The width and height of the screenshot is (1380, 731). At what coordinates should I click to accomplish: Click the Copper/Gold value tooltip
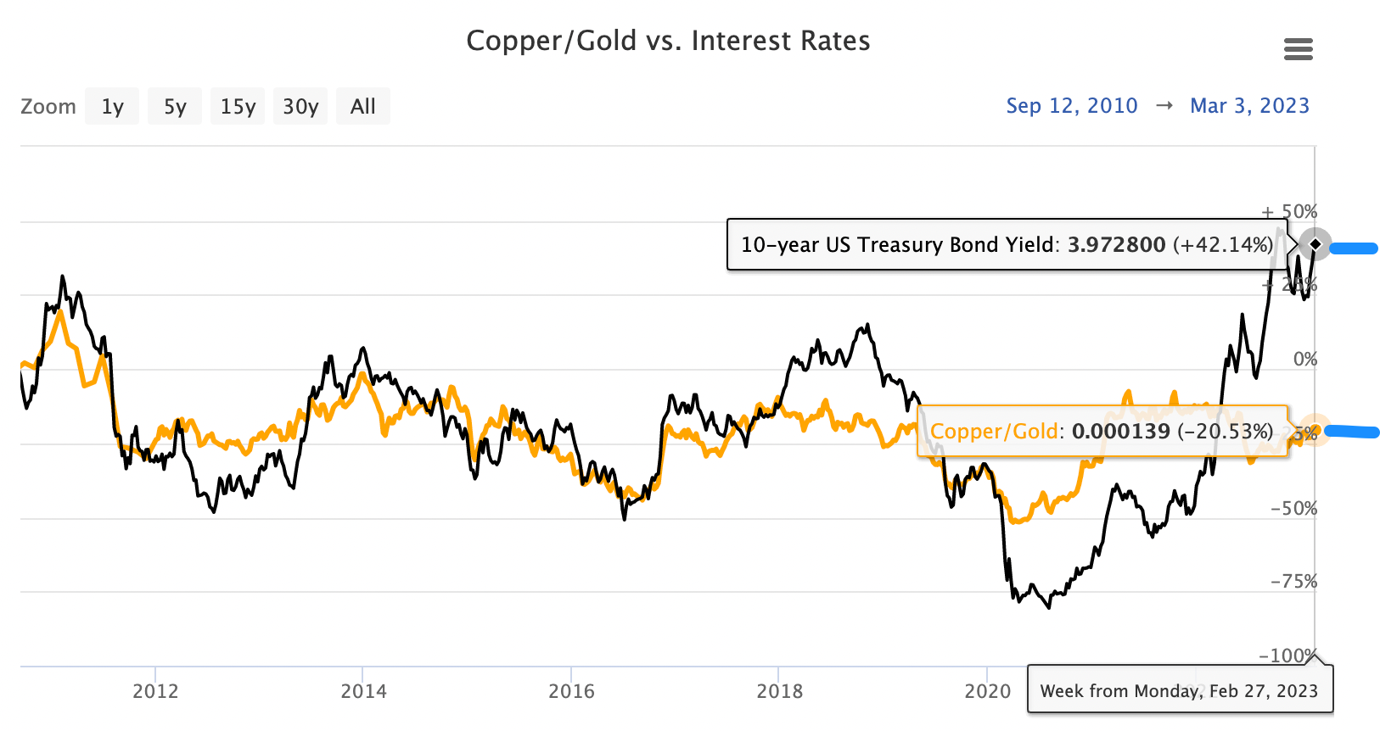tap(1101, 432)
